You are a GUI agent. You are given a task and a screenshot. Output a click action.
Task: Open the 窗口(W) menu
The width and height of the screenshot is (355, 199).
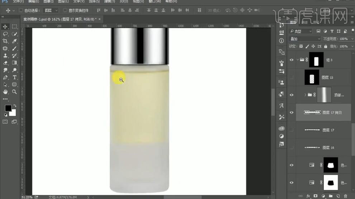coord(155,1)
